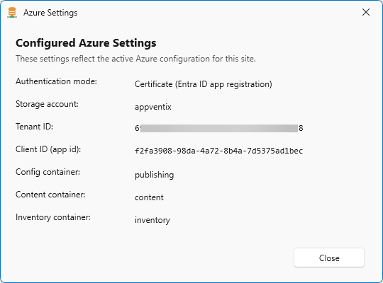Click the Storage account label
Viewport: 383px width, 283px height.
[47, 104]
